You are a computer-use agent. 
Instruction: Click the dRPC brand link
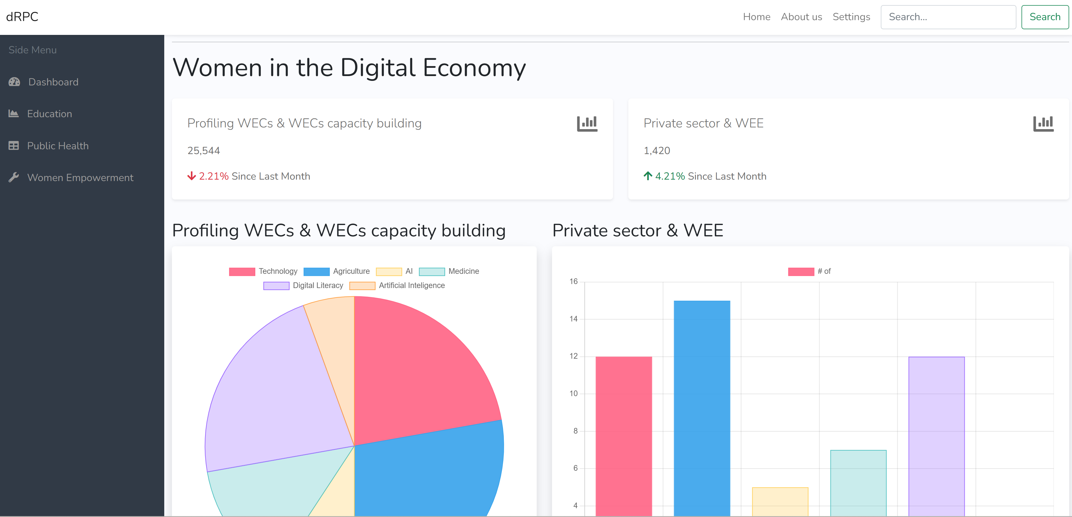pos(22,17)
